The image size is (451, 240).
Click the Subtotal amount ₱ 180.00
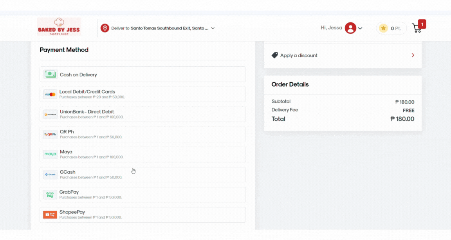click(x=405, y=102)
